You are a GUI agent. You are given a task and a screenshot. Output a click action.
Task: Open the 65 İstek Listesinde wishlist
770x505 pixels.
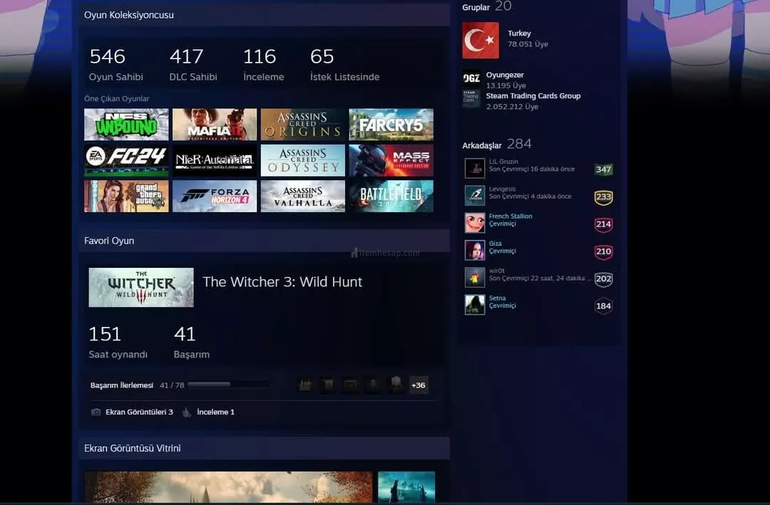tap(344, 64)
